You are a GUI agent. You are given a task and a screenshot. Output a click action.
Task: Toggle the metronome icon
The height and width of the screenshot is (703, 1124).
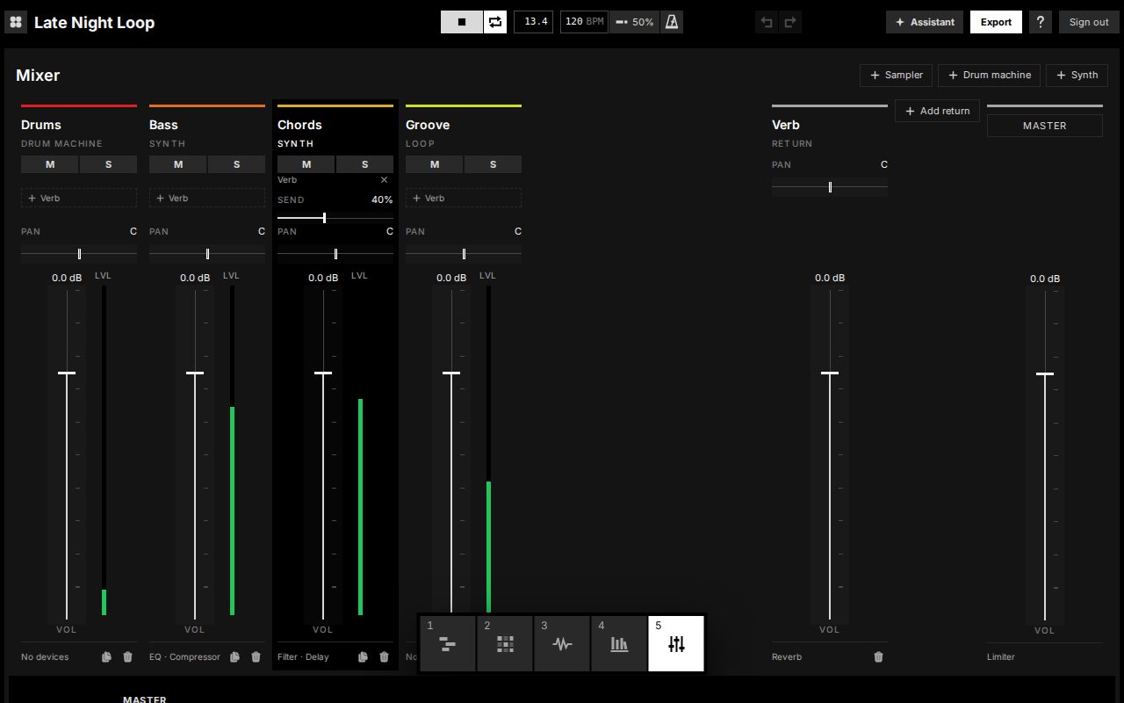[672, 22]
